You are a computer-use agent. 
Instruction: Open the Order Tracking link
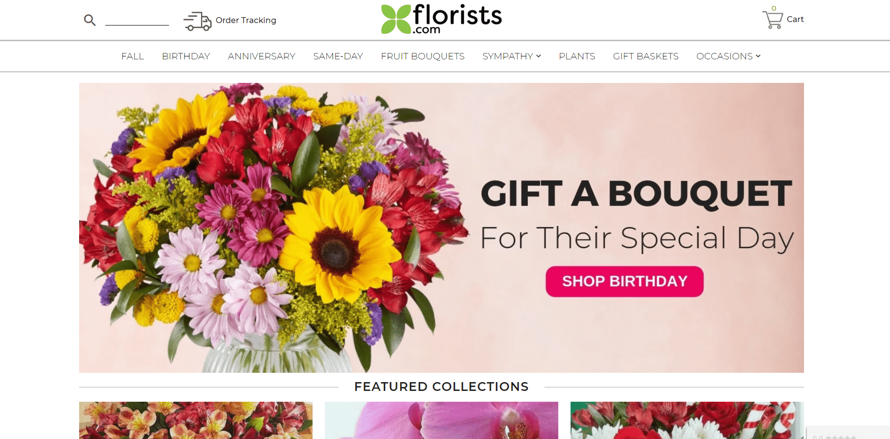pyautogui.click(x=246, y=20)
